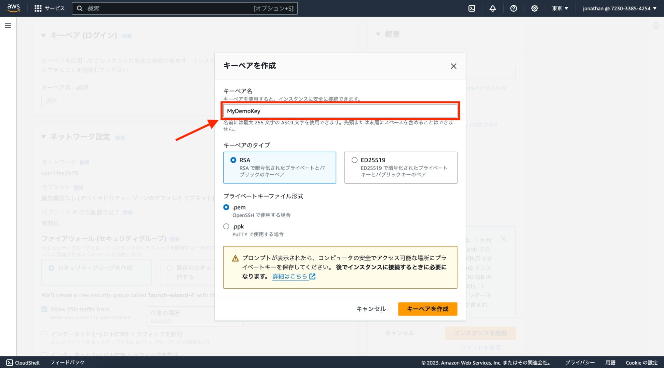Toggle the hamburger side navigation menu
This screenshot has width=664, height=368.
coord(8,26)
